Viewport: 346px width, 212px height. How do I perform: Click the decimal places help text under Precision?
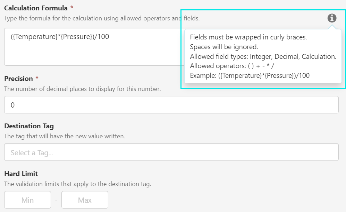(x=82, y=89)
